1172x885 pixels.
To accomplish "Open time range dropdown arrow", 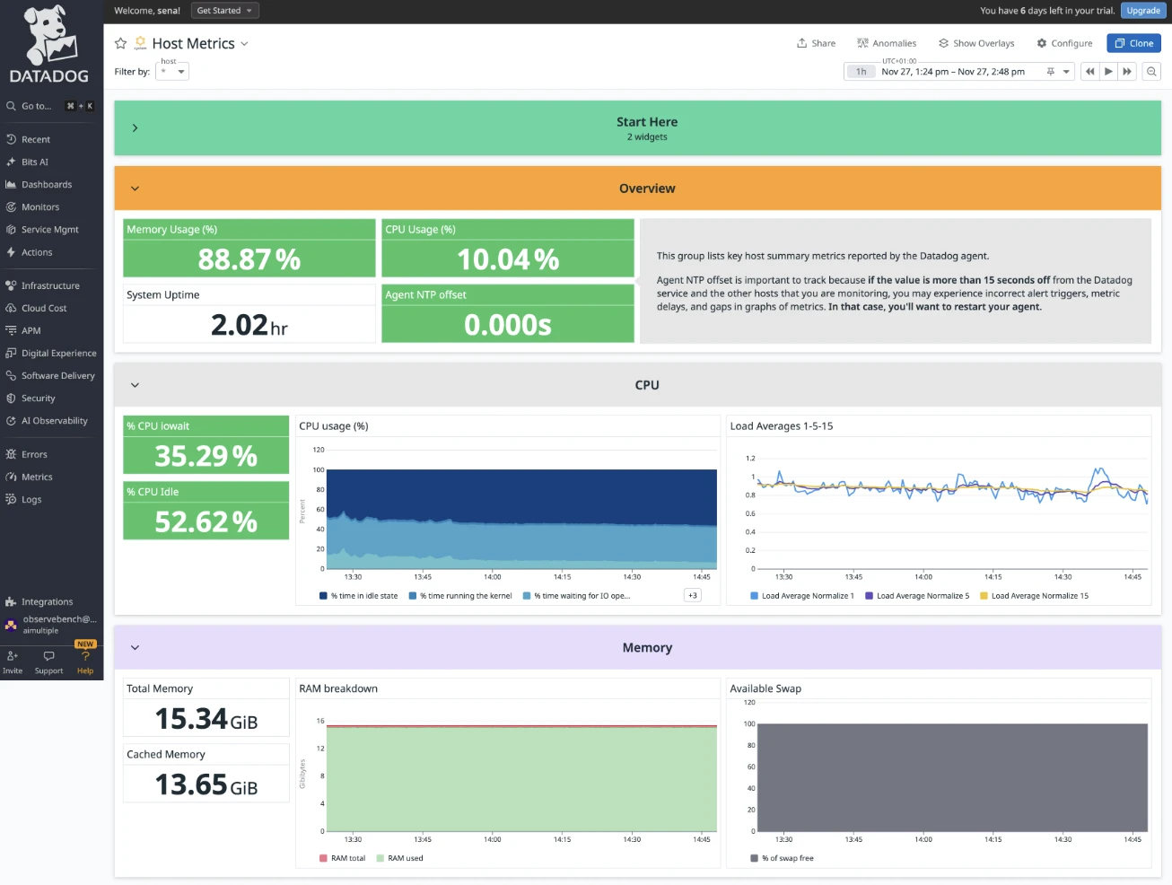I will [1066, 72].
